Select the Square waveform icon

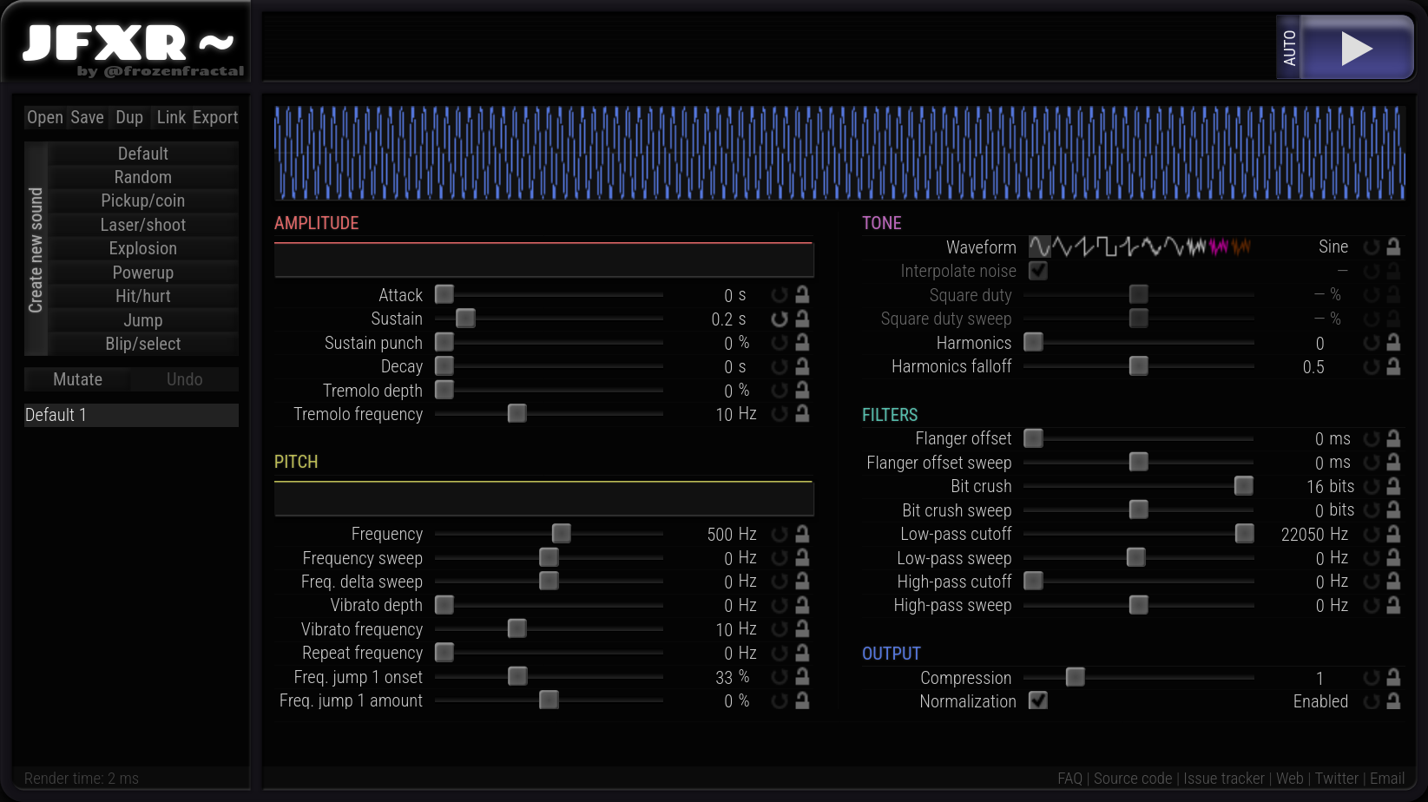[x=1108, y=247]
